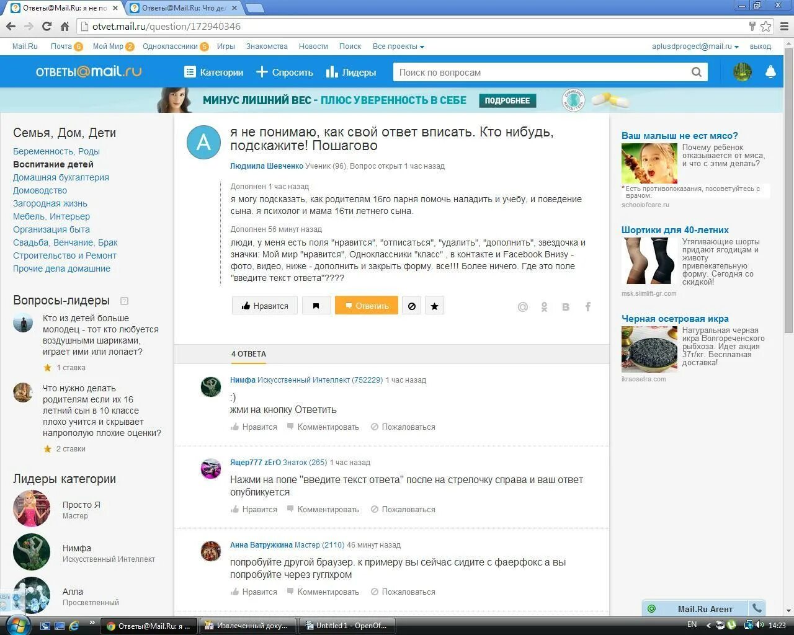
Task: Open the Беременность, Роды category link
Action: [x=56, y=151]
